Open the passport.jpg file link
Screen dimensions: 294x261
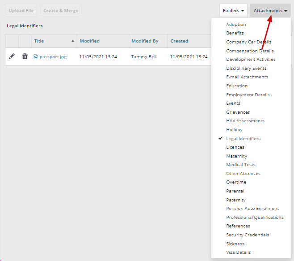[x=53, y=57]
